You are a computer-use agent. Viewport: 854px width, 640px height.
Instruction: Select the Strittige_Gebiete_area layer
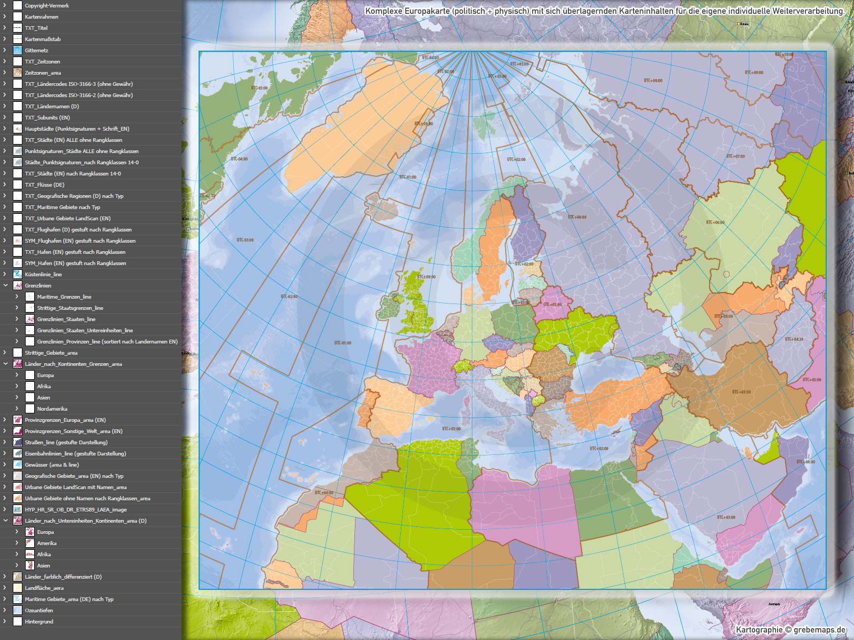point(51,353)
